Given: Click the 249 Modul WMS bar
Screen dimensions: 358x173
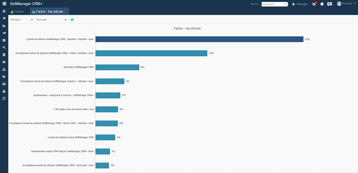Looking at the screenshot, I should [x=106, y=123].
